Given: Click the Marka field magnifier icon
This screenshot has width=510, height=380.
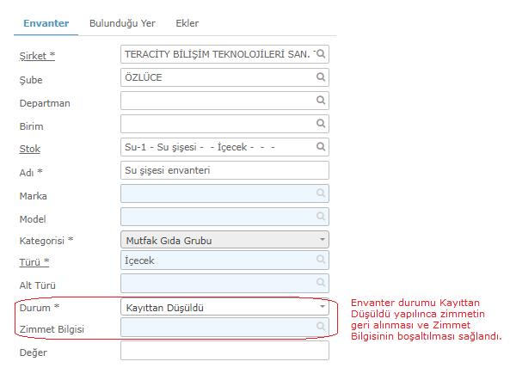Looking at the screenshot, I should click(x=321, y=193).
